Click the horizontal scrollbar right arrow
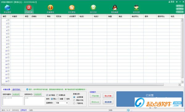Screen dimensions: 185x112 coord(180,84)
